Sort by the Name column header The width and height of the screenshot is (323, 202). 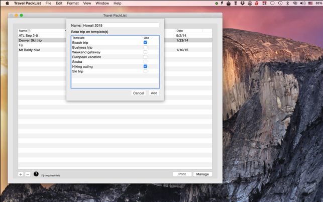[x=42, y=31]
